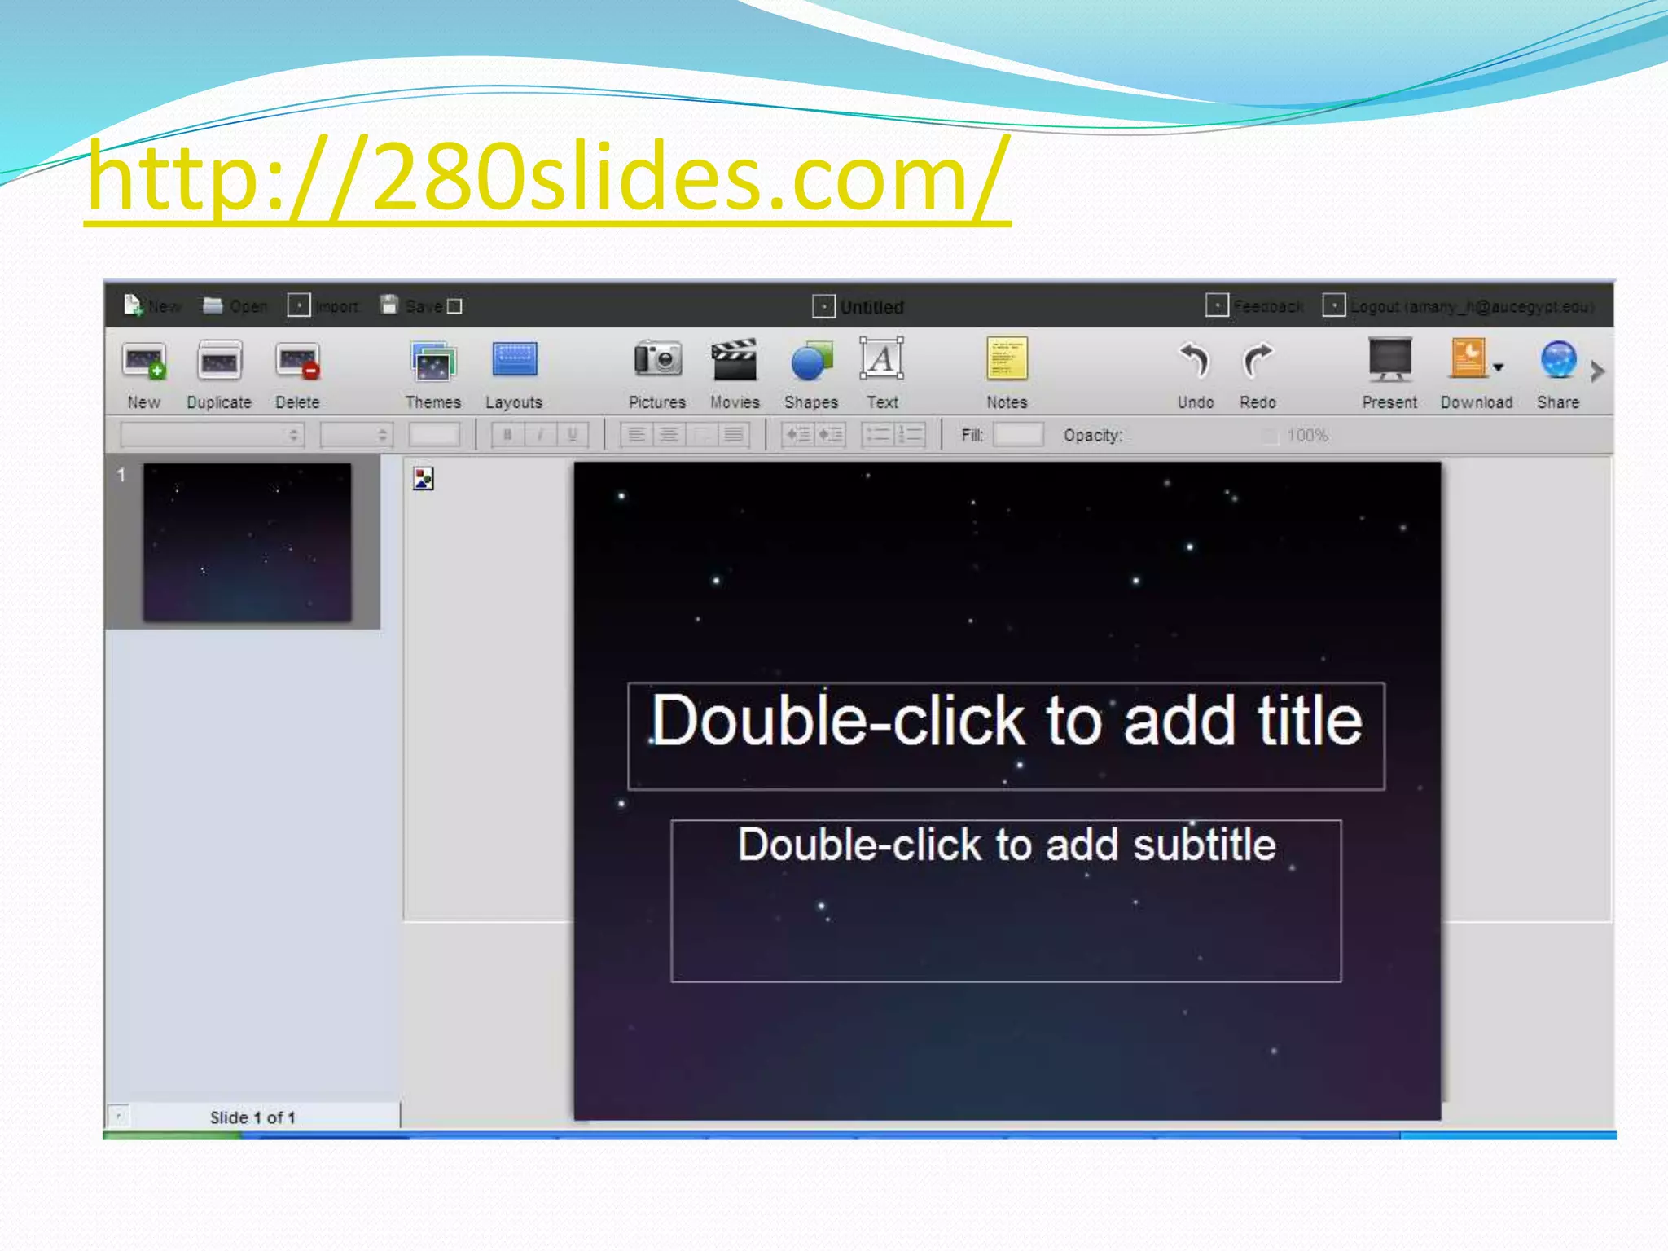Screen dimensions: 1668x1251
Task: Click Import in the top menu bar
Action: 324,306
